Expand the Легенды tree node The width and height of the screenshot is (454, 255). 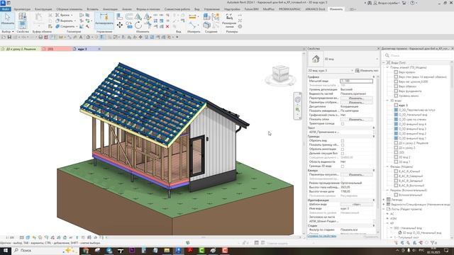click(384, 200)
